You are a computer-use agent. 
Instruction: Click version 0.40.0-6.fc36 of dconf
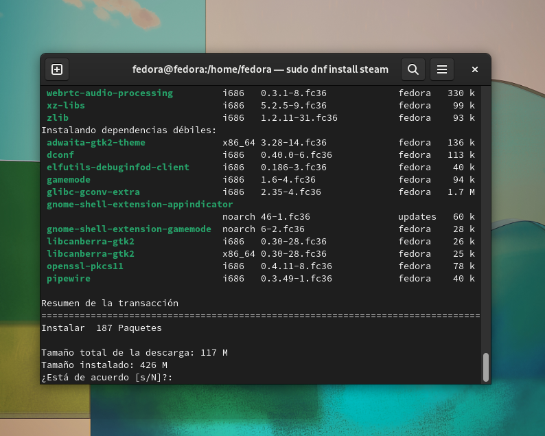point(297,154)
